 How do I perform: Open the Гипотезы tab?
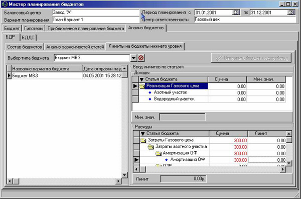click(34, 29)
